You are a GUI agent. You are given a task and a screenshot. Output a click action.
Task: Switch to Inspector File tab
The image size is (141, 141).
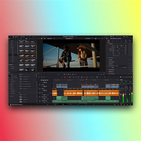130,41
